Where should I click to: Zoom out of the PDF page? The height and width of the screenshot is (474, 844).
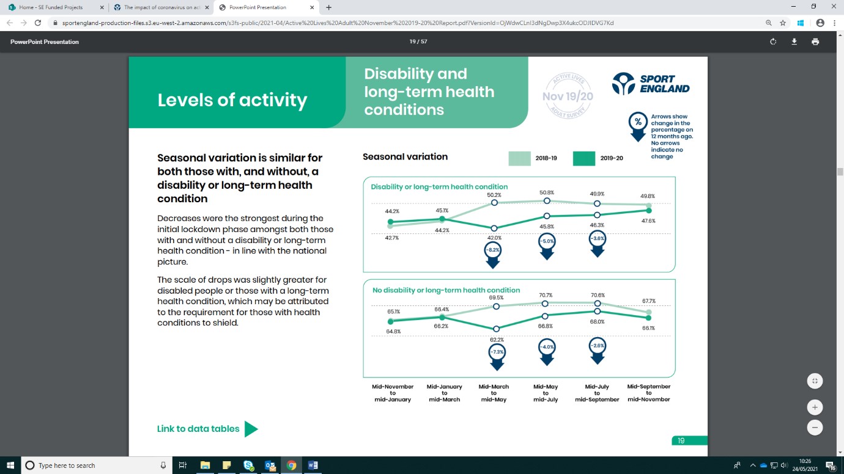(x=815, y=428)
